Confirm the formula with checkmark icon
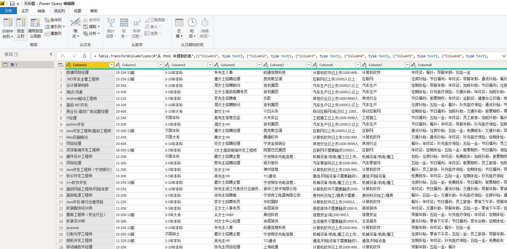The width and height of the screenshot is (507, 249). coord(74,56)
